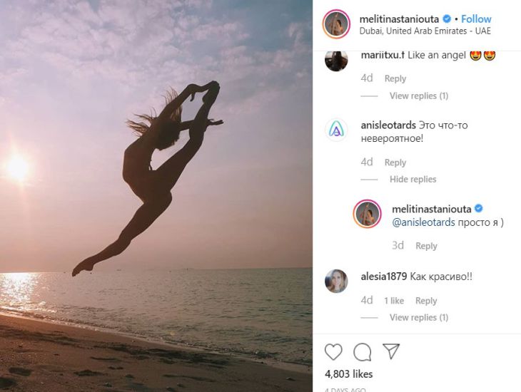Reply to the alesia1879 comment

(x=426, y=301)
